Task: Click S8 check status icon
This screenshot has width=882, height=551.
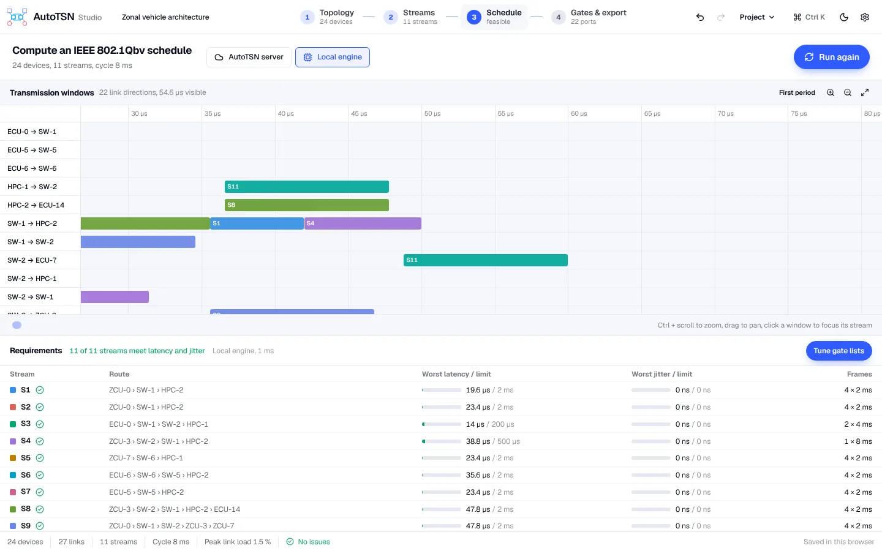Action: [40, 509]
